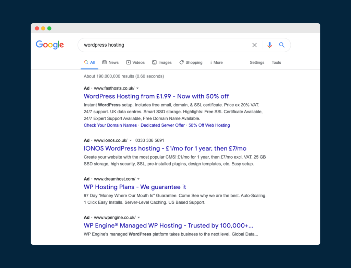Click the Ad label beside www.ionos.co.uk
This screenshot has height=268, width=351.
(87, 140)
